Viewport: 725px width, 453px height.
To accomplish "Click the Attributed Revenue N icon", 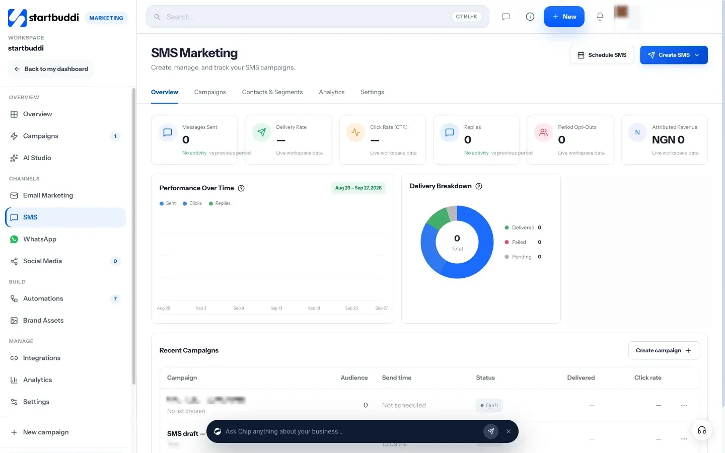I will click(x=637, y=132).
